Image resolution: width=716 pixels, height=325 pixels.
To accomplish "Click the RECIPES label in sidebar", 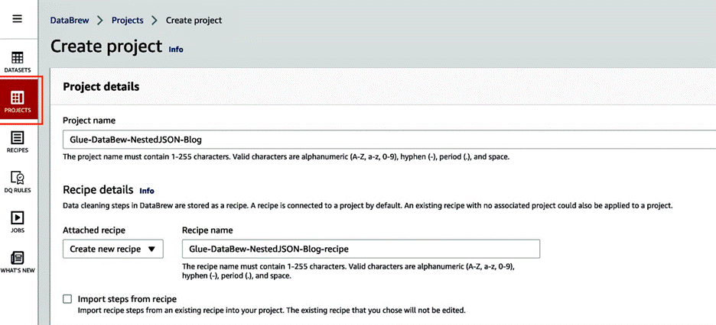I will point(18,150).
